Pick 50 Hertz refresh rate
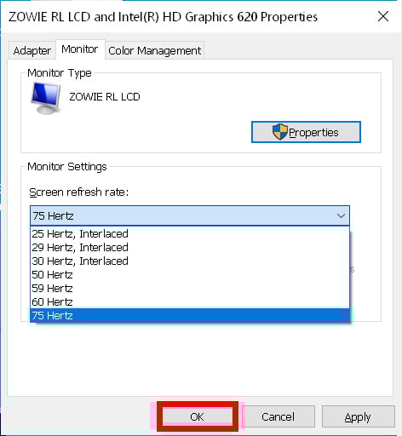The width and height of the screenshot is (402, 436). pyautogui.click(x=190, y=275)
